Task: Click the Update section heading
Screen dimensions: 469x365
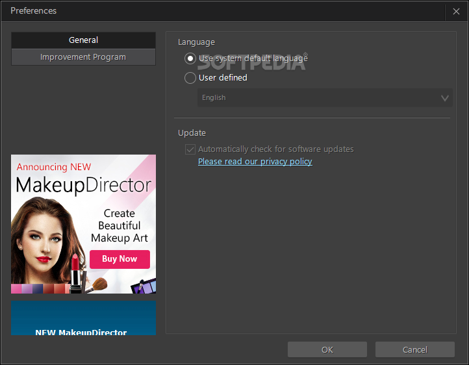Action: coord(192,133)
